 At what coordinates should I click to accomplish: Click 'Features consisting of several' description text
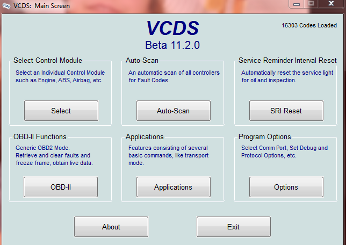(168, 148)
